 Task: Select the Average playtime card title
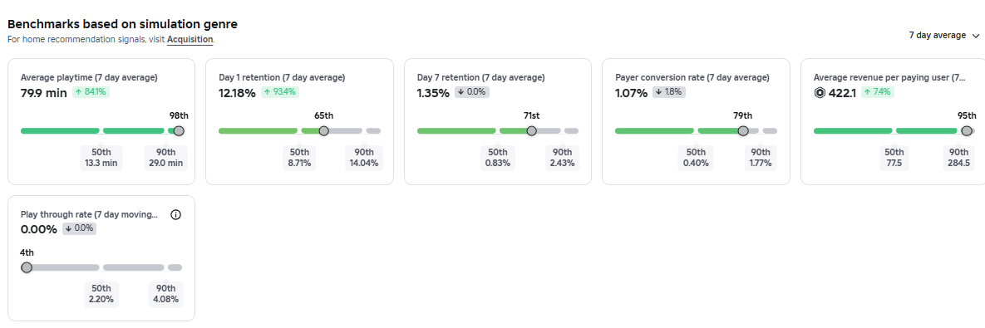tap(89, 78)
